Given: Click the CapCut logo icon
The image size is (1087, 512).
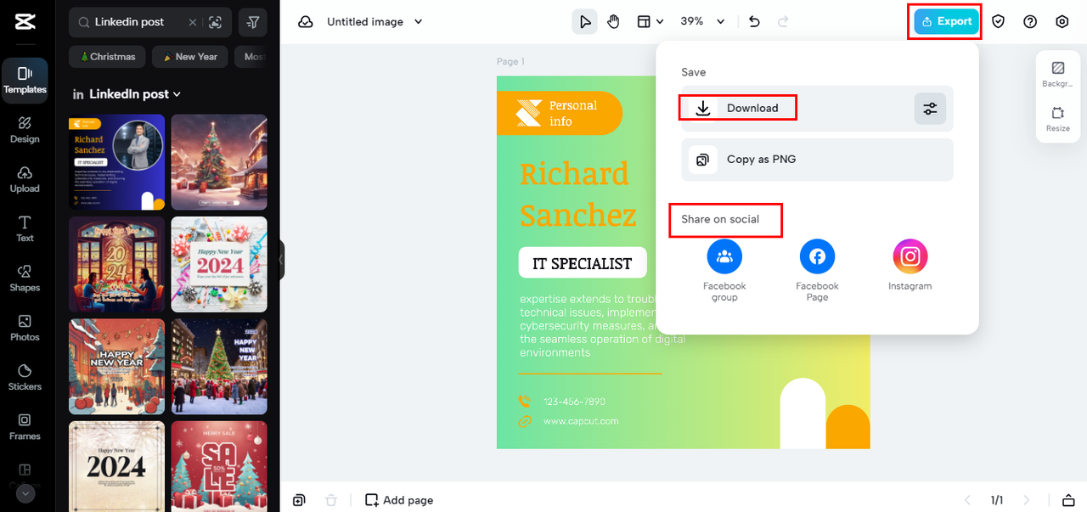Looking at the screenshot, I should coord(25,21).
